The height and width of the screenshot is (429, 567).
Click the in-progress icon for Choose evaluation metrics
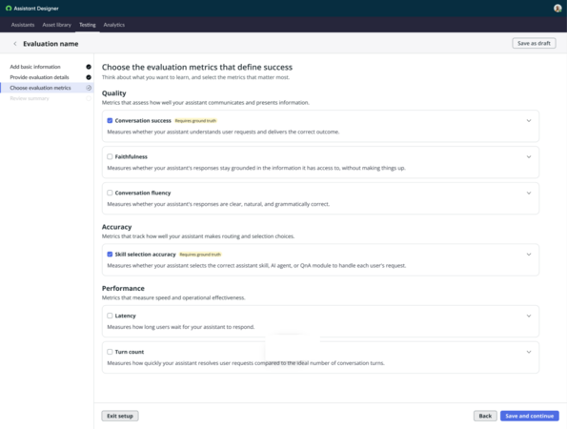[89, 88]
